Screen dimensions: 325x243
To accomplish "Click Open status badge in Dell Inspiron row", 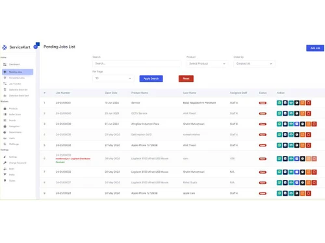I will tap(263, 135).
